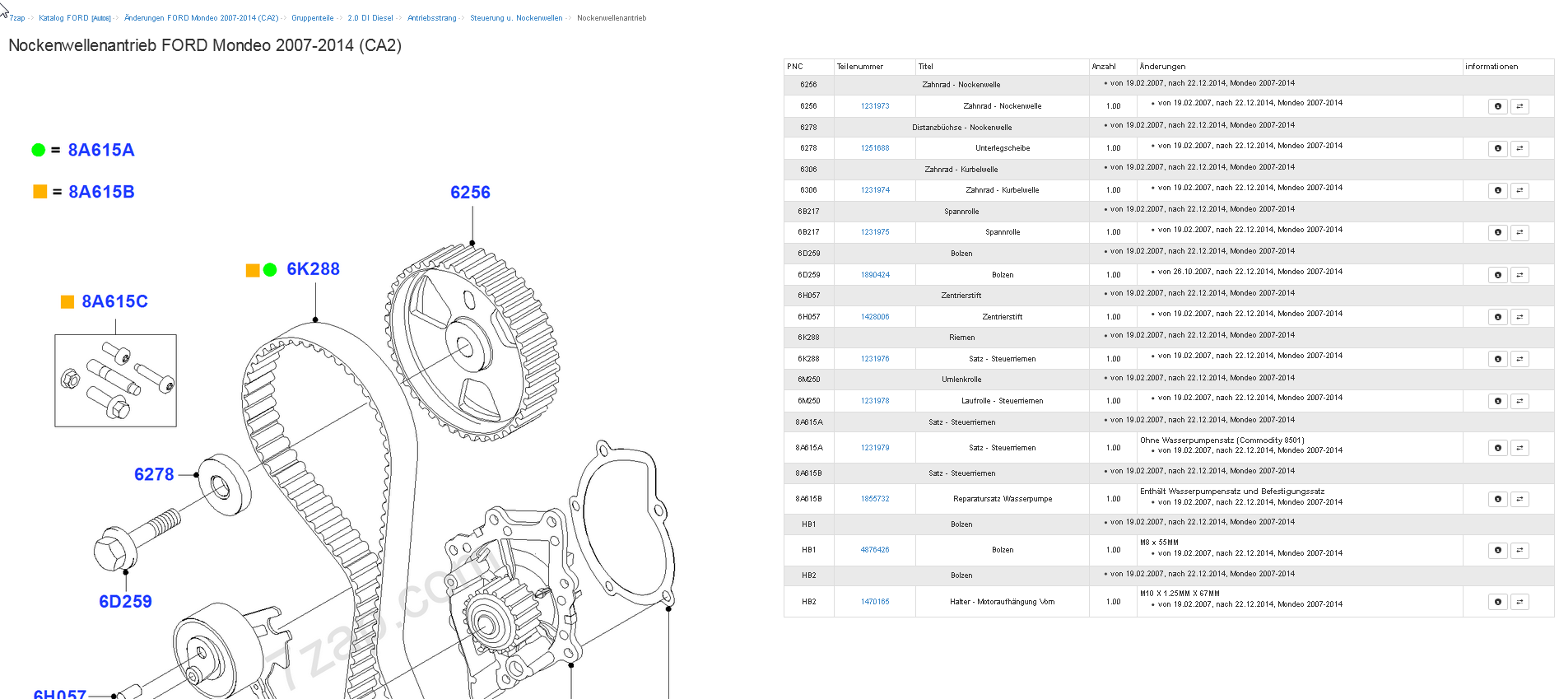
Task: Click exchange icon for part 1231978
Action: 1519,401
